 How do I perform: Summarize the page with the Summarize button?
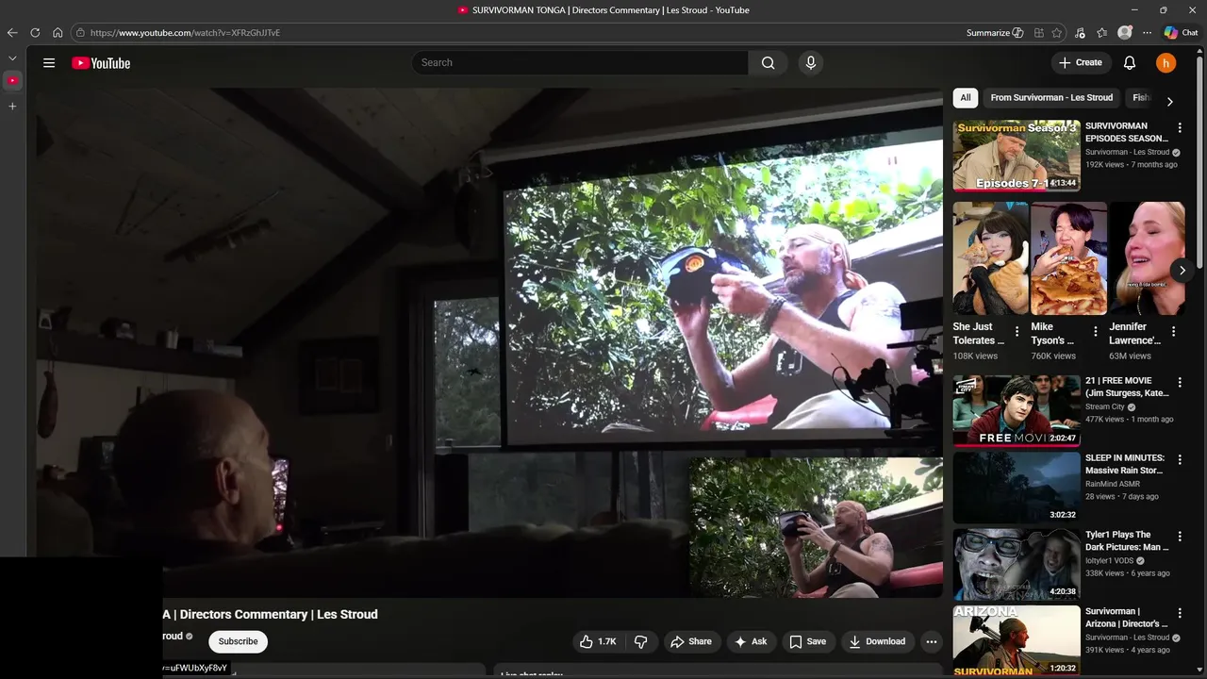tap(995, 33)
